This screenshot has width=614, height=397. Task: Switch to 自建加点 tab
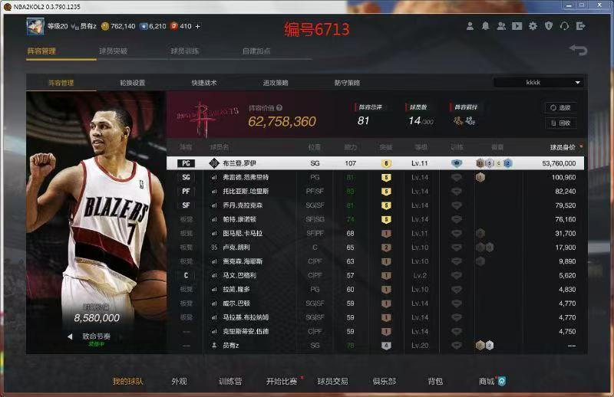click(256, 51)
